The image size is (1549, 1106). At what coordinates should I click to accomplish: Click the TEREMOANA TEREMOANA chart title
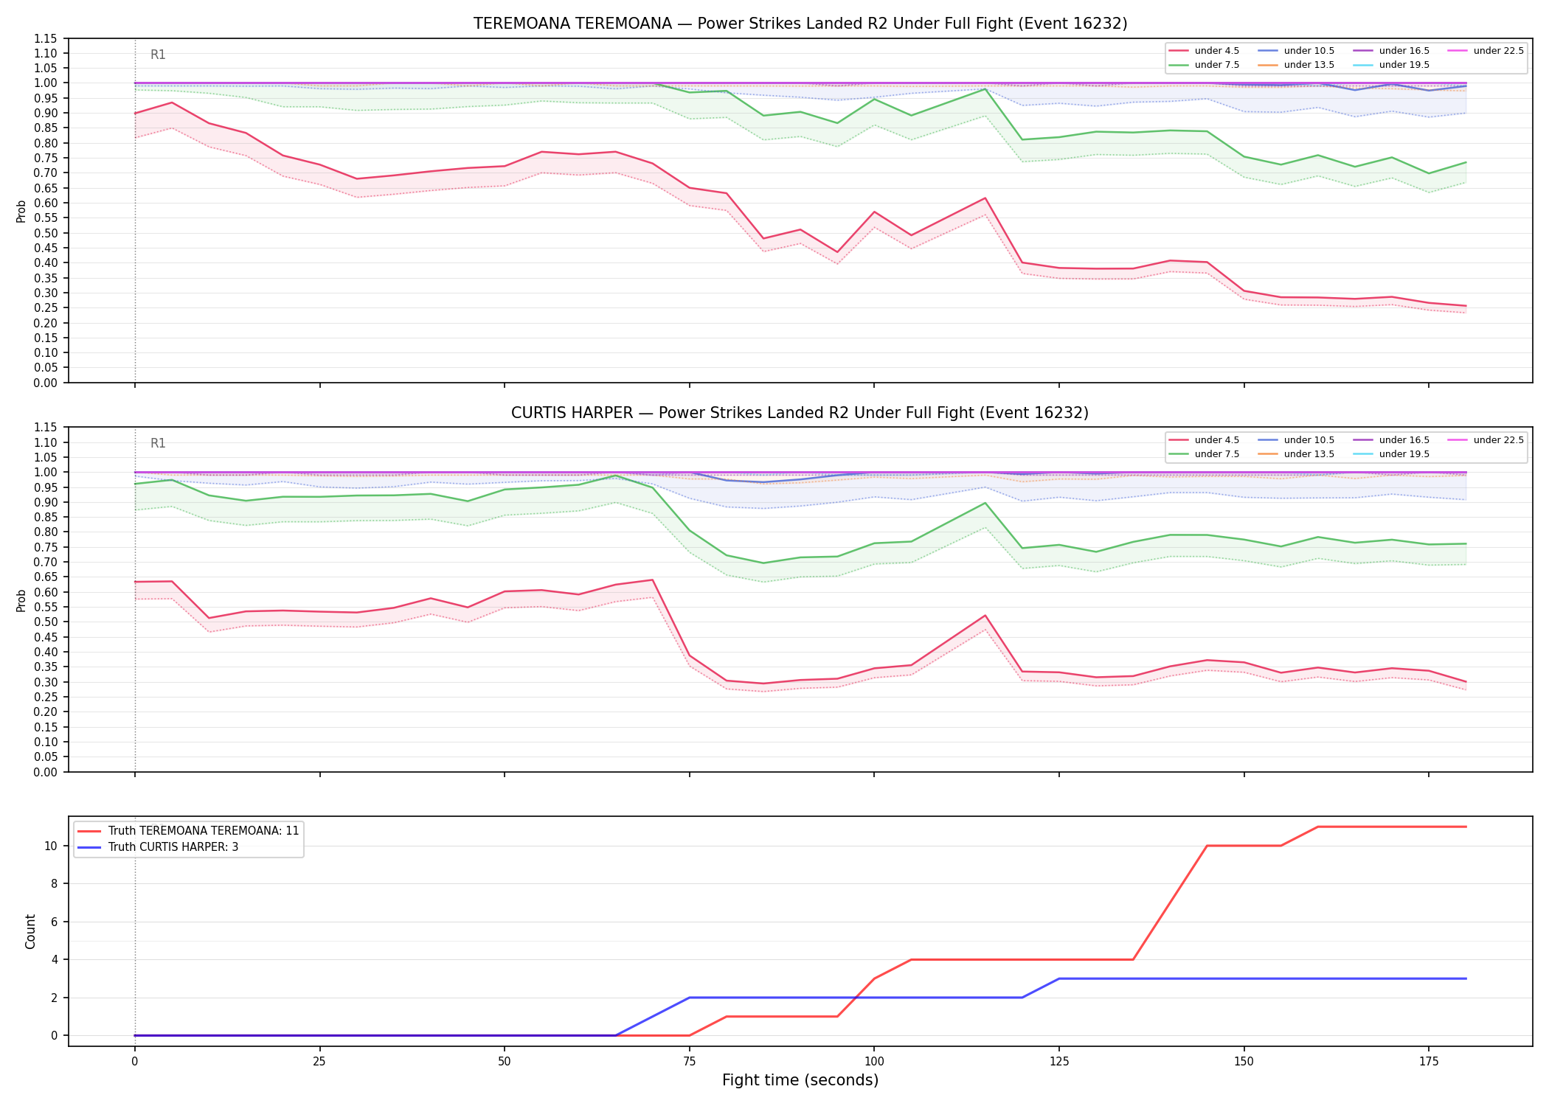[x=800, y=24]
